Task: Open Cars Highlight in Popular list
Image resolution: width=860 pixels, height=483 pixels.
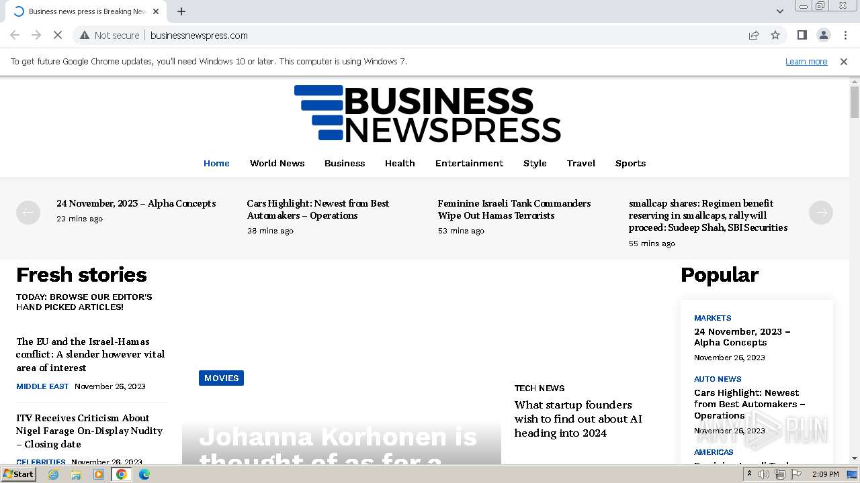Action: point(750,404)
